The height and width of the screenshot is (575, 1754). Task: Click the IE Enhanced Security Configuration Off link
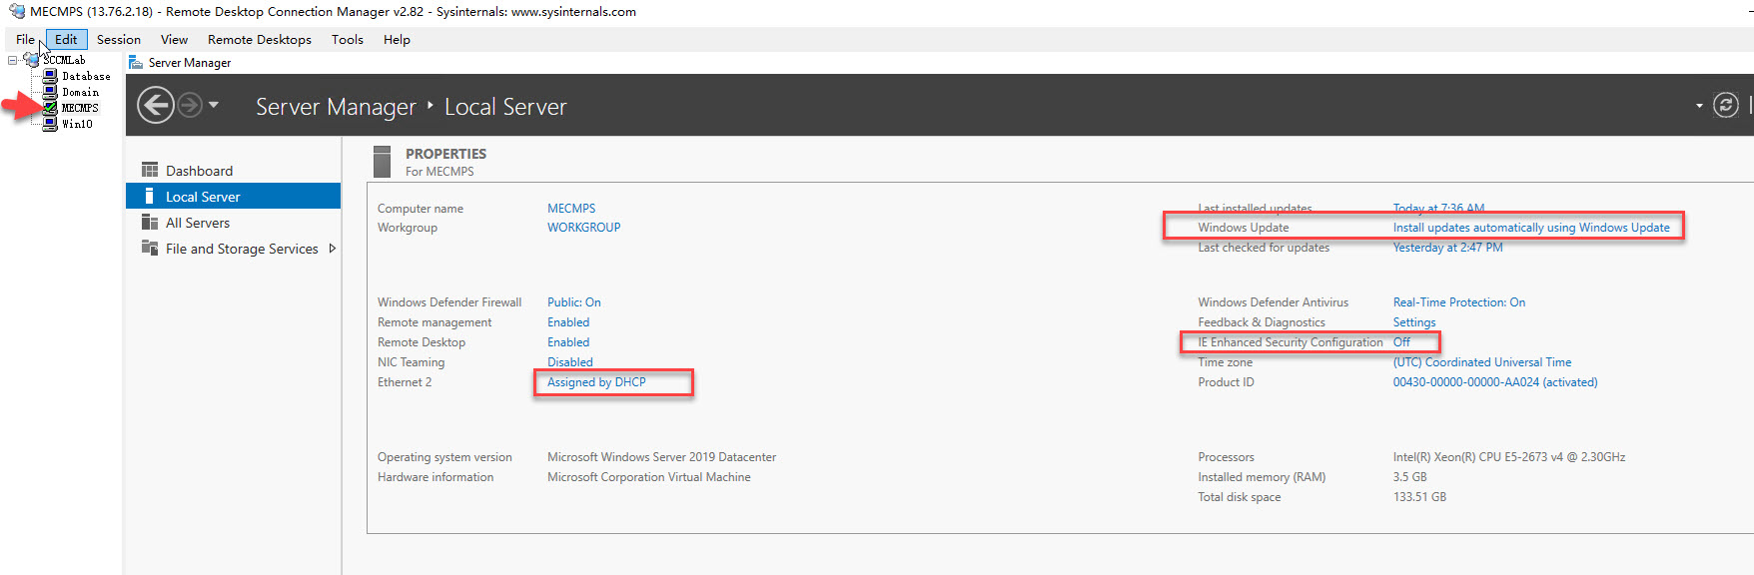pyautogui.click(x=1401, y=342)
